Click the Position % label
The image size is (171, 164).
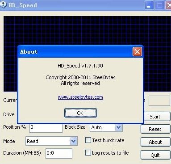(x=15, y=127)
